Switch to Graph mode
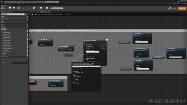Screen dimensions: 187x105 pos(182,8)
